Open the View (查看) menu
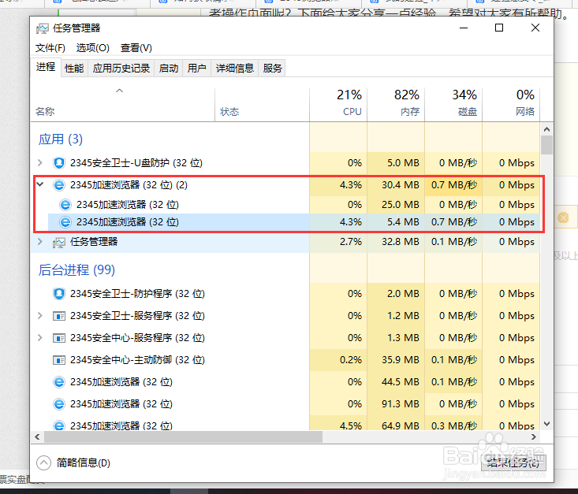This screenshot has width=578, height=494. [136, 48]
